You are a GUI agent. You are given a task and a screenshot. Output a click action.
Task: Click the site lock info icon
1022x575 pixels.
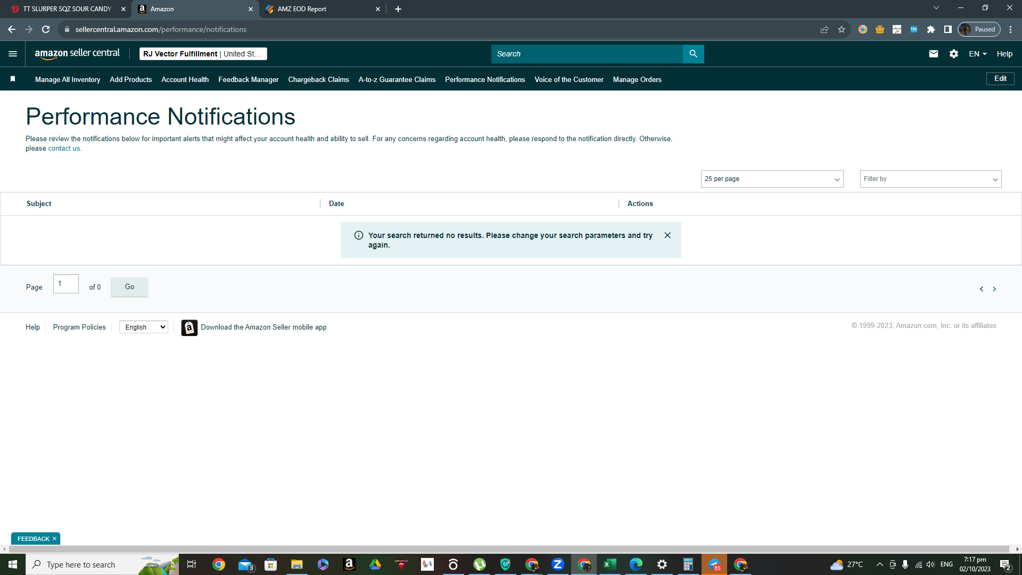[67, 29]
